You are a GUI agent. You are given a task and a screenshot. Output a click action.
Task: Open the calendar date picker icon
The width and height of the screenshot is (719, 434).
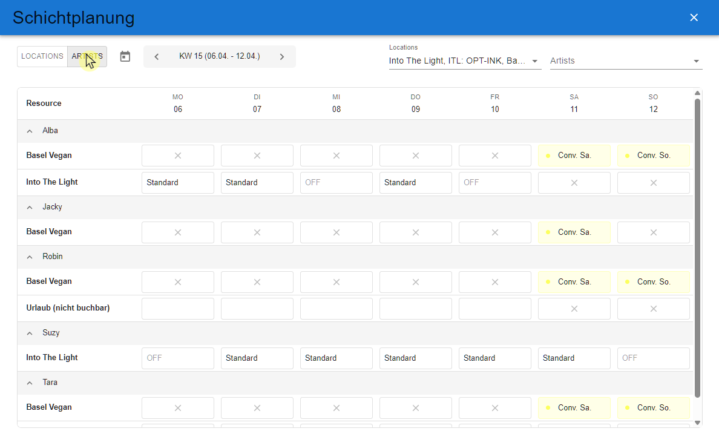click(x=125, y=56)
